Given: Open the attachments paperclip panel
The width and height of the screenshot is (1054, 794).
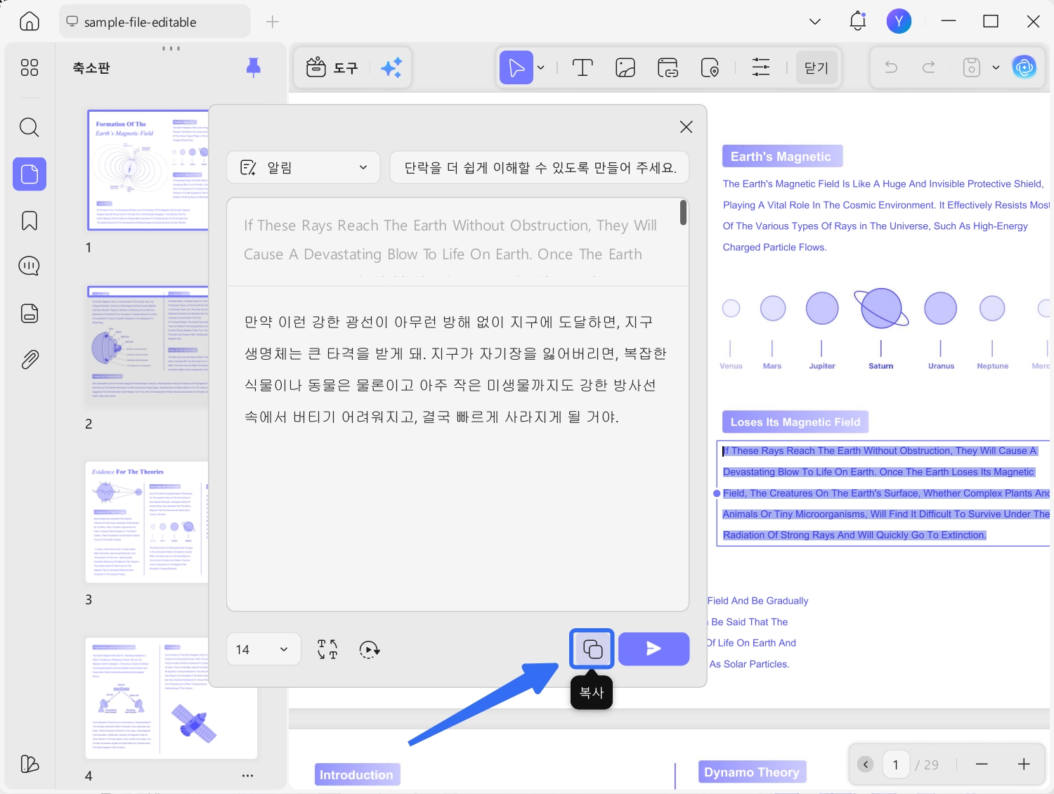Looking at the screenshot, I should (x=30, y=360).
